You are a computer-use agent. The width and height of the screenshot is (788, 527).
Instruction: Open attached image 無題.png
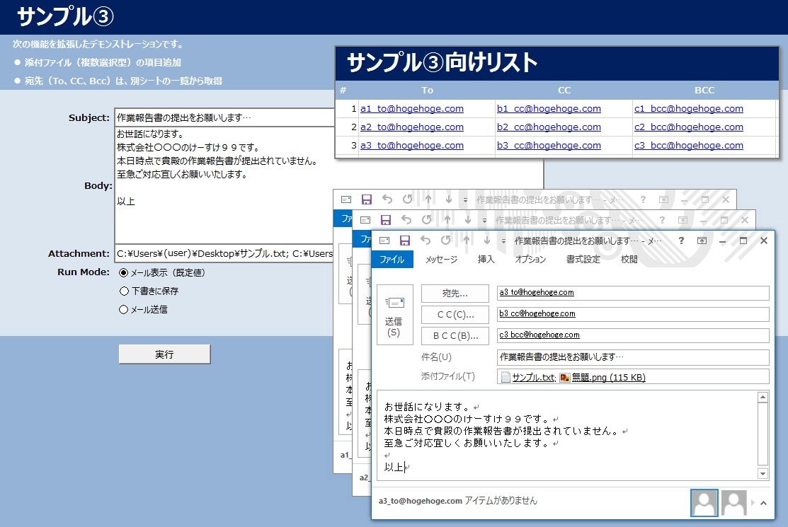click(x=603, y=378)
